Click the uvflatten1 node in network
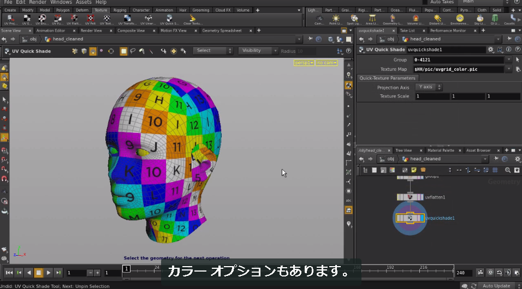 pyautogui.click(x=410, y=197)
